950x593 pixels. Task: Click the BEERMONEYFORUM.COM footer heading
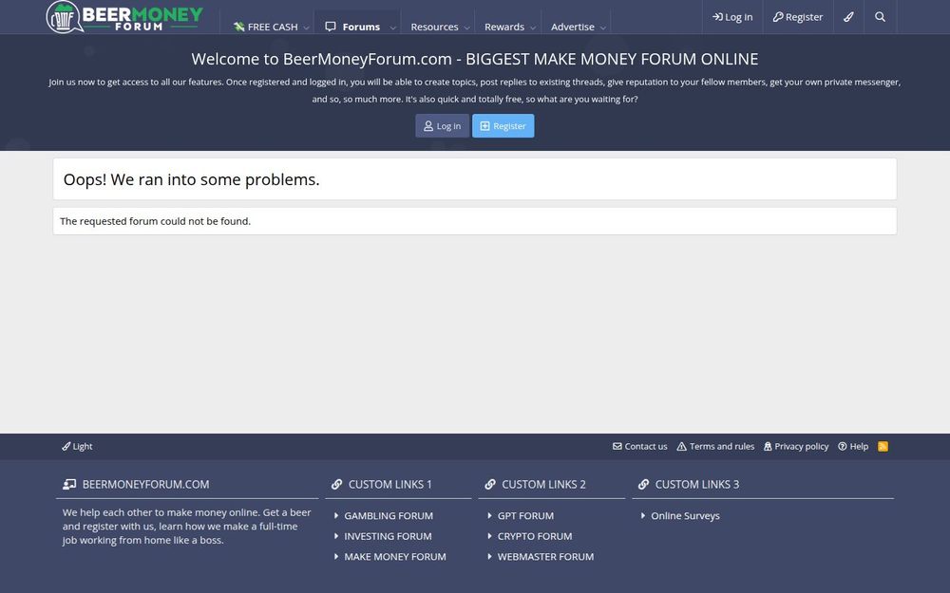click(x=145, y=484)
